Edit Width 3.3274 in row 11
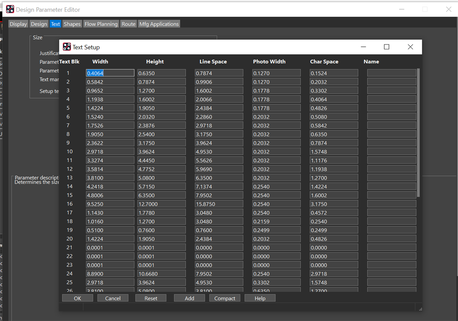458x321 pixels. click(x=110, y=160)
